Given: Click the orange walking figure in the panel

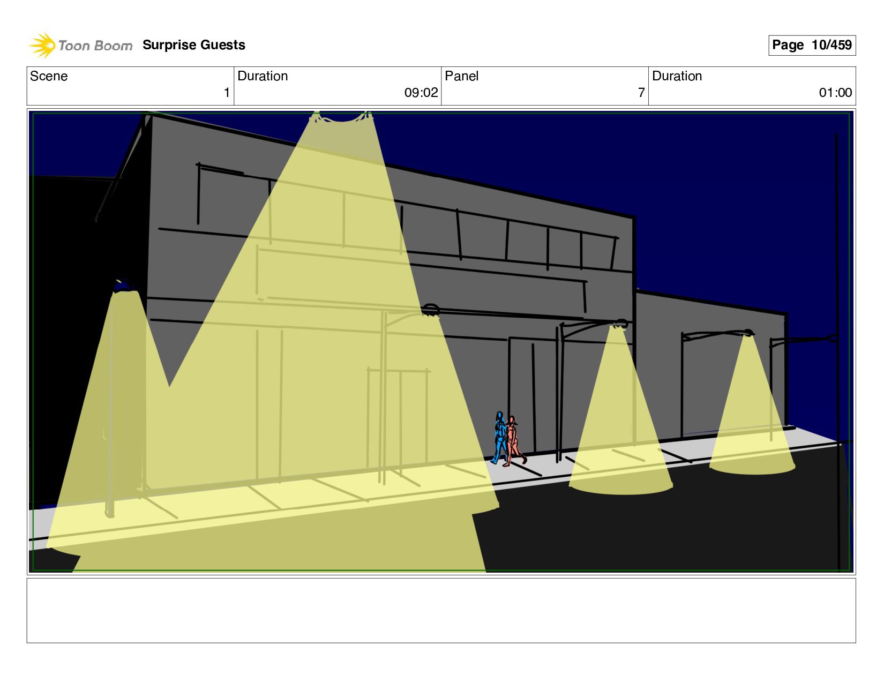Looking at the screenshot, I should point(514,441).
